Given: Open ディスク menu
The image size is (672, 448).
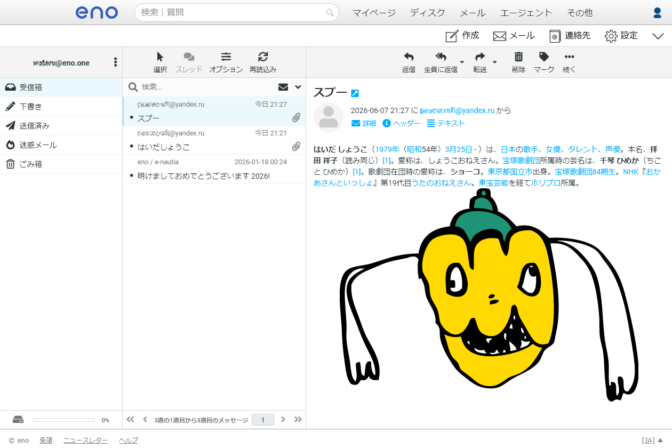Looking at the screenshot, I should [427, 13].
